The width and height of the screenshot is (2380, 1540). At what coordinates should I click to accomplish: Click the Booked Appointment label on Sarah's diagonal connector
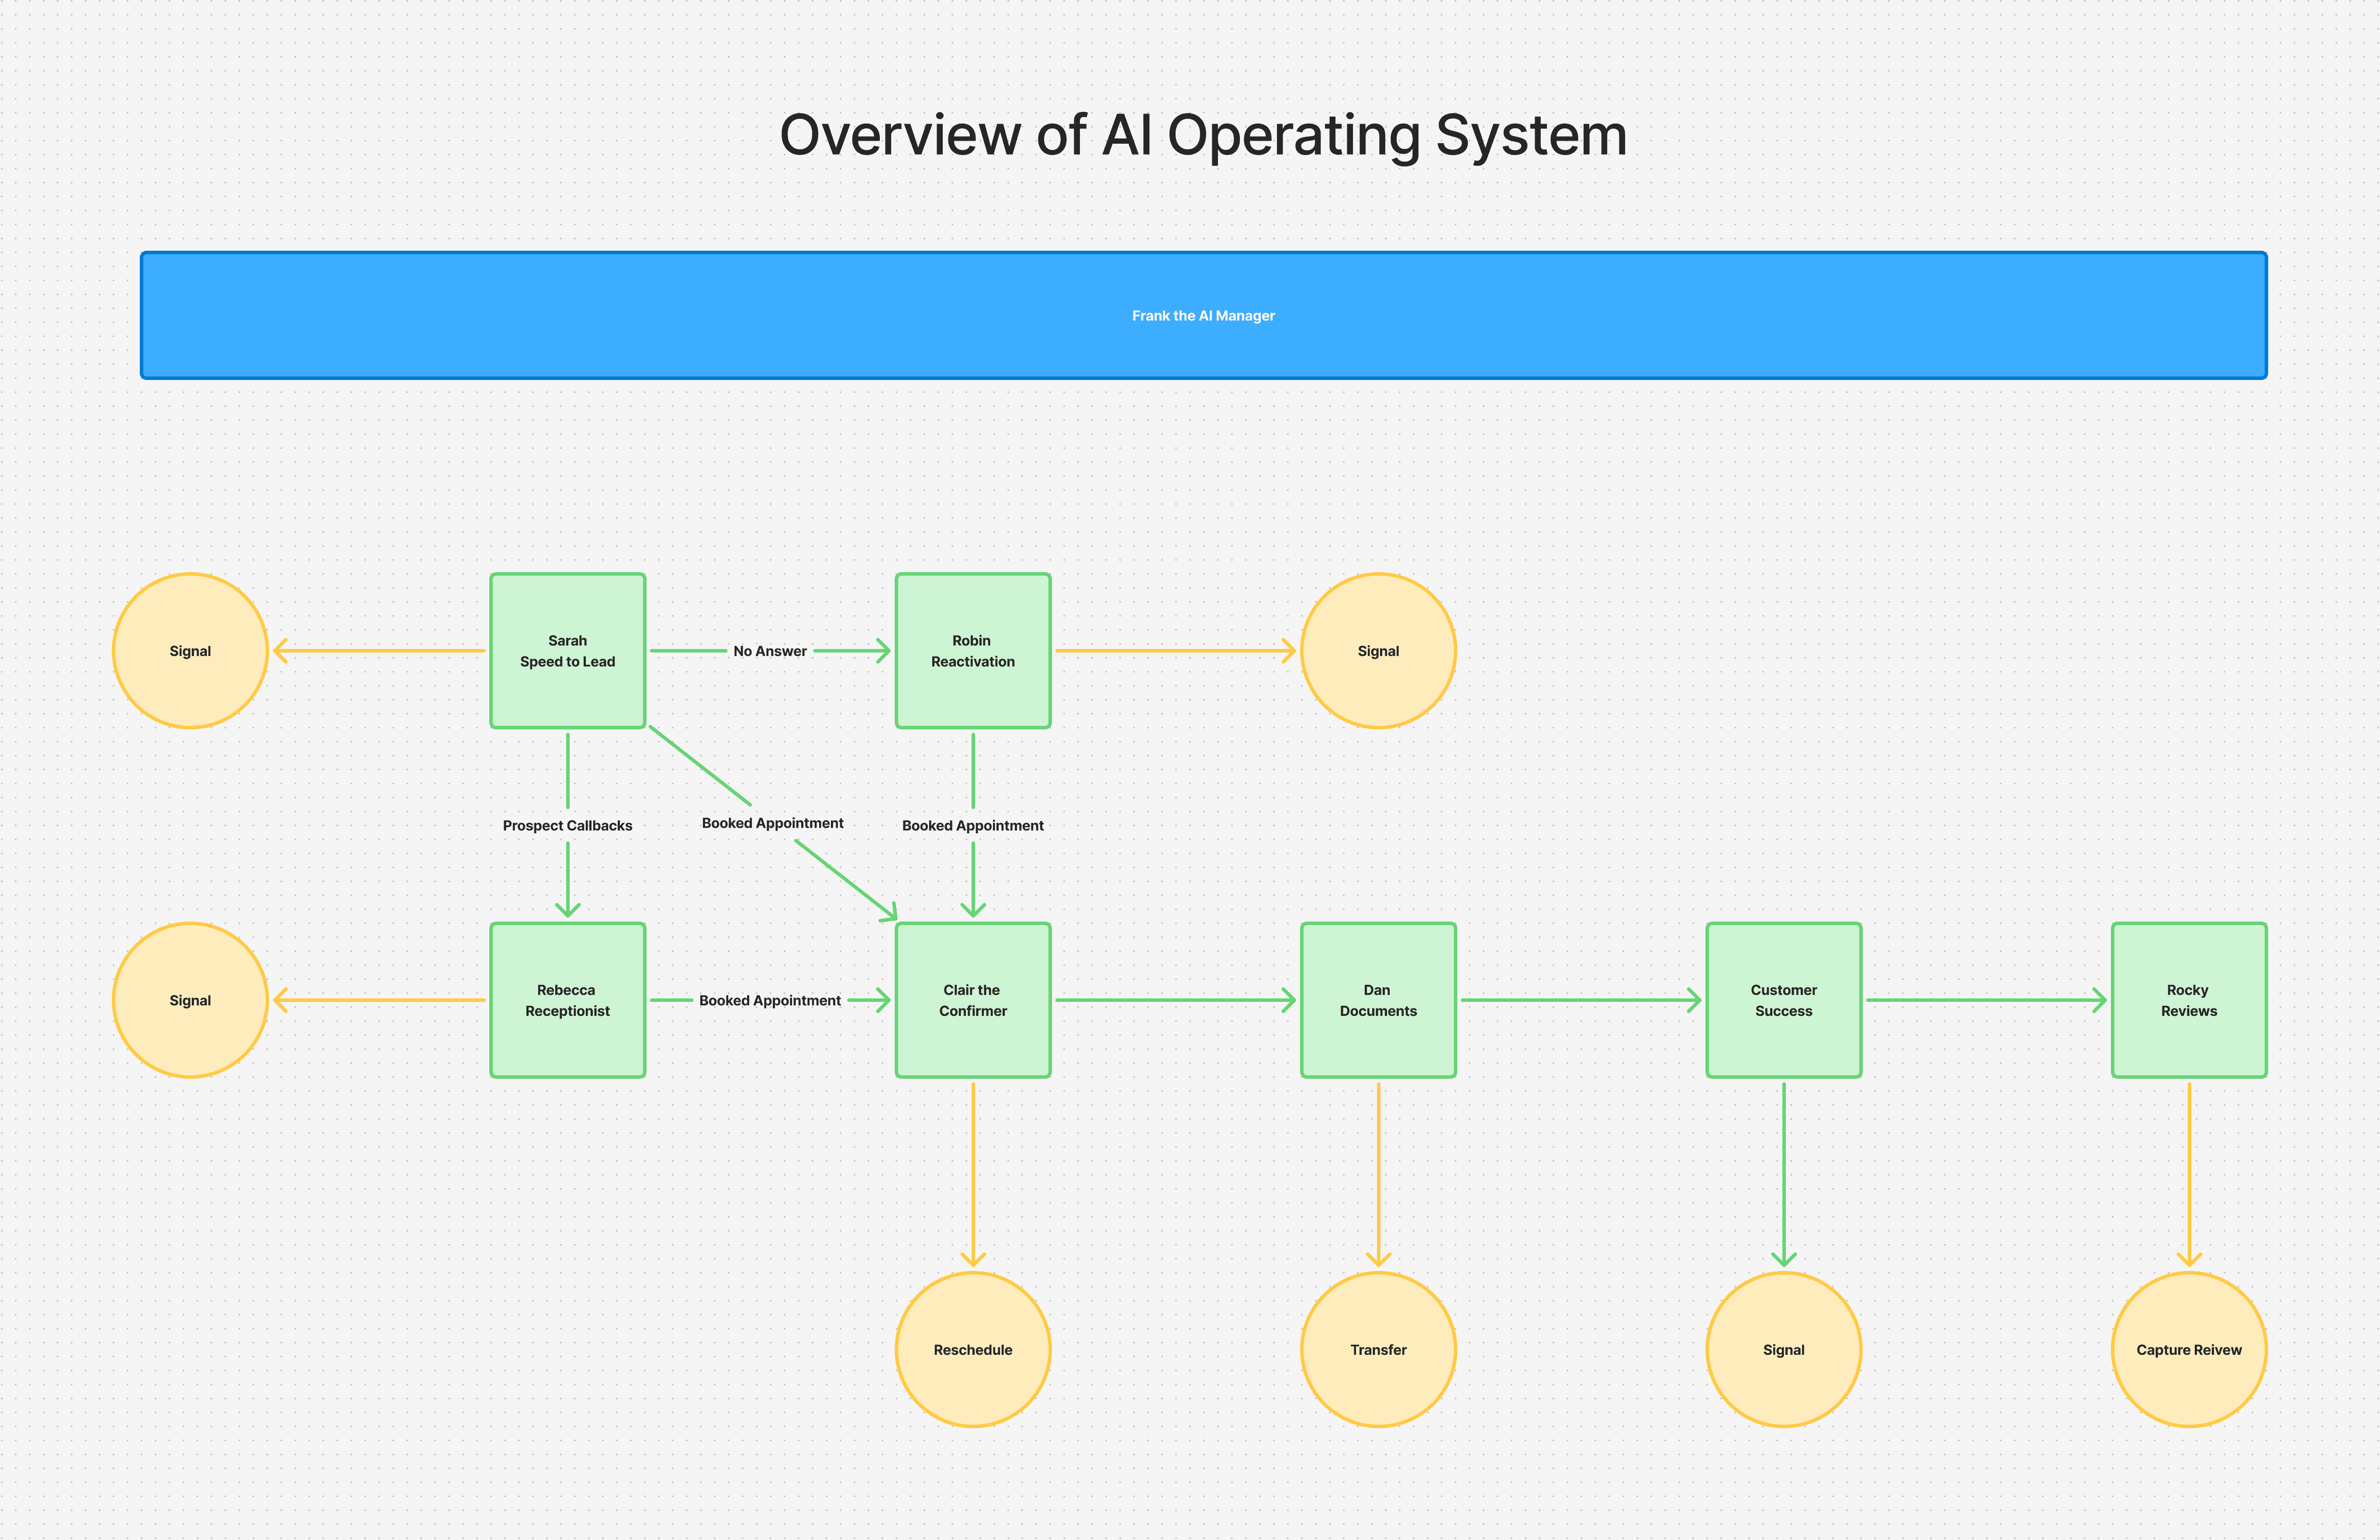[772, 823]
